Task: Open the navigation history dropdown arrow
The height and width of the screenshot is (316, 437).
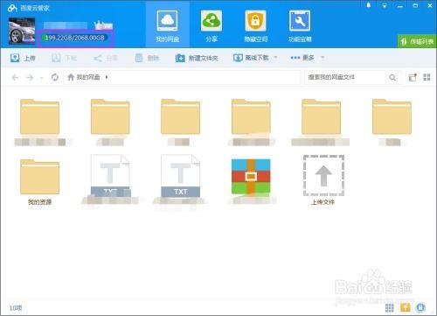Action: [42, 78]
